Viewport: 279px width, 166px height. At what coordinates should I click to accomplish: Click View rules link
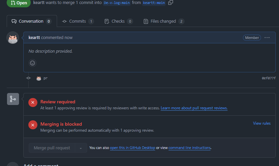[262, 123]
